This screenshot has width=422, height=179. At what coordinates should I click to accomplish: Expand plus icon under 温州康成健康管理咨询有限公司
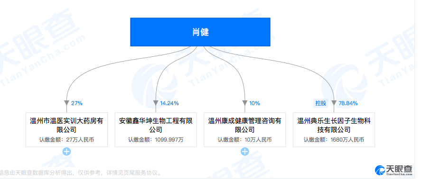(x=244, y=152)
